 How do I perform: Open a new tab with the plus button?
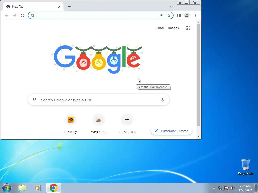(69, 7)
